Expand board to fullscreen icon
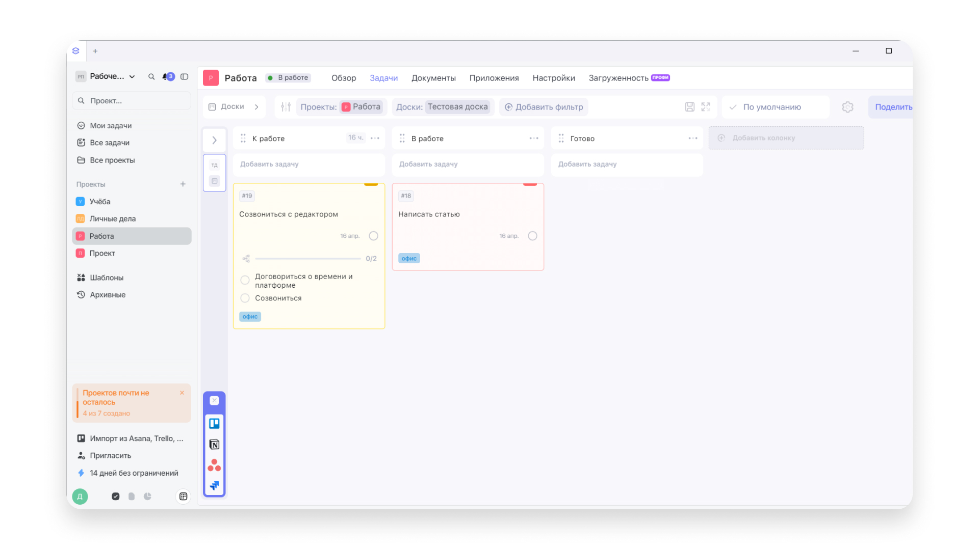 coord(706,107)
